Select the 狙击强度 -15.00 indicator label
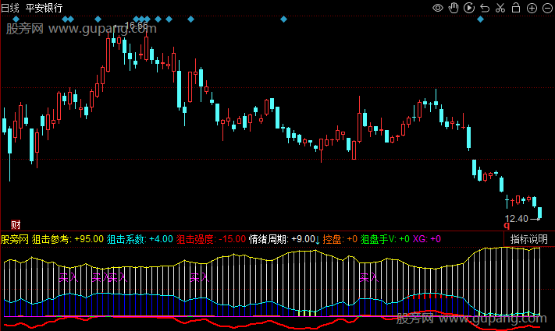This screenshot has width=555, height=331. (211, 239)
